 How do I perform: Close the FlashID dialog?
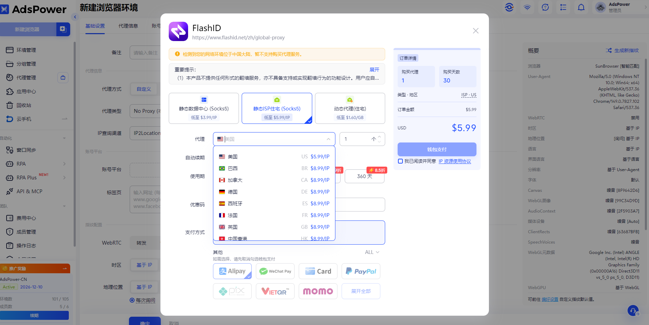[476, 31]
